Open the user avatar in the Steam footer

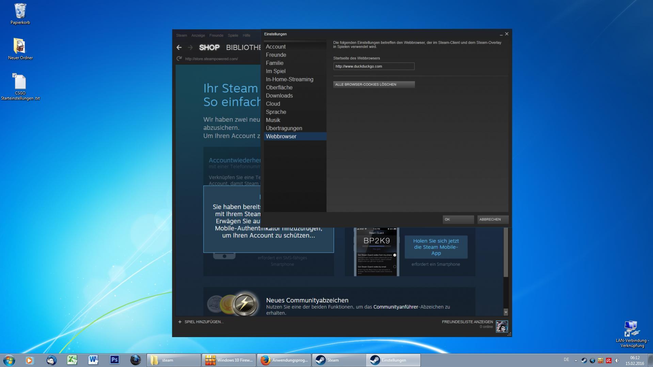(x=502, y=327)
